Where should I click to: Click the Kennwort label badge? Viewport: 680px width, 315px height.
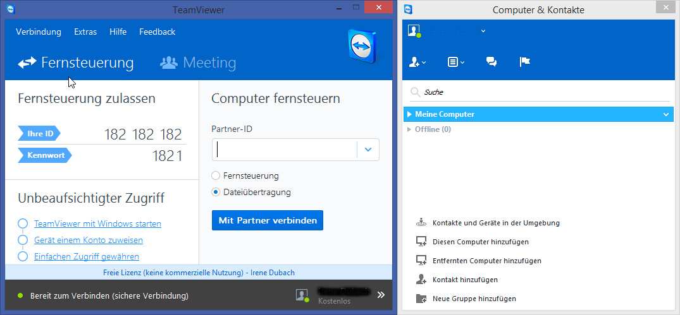coord(45,155)
